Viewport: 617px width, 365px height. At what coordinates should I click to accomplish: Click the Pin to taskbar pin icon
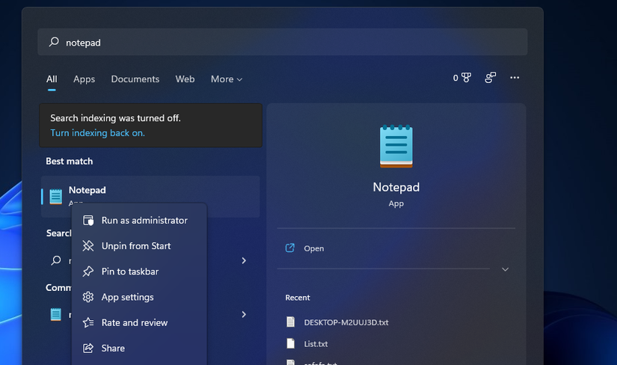tap(88, 272)
